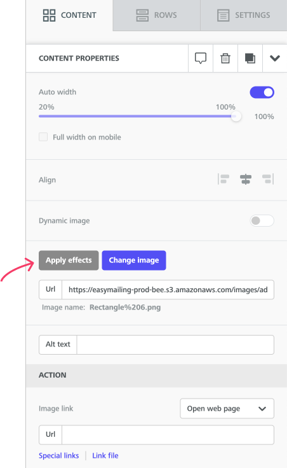Click into the Alt text field

(175, 344)
